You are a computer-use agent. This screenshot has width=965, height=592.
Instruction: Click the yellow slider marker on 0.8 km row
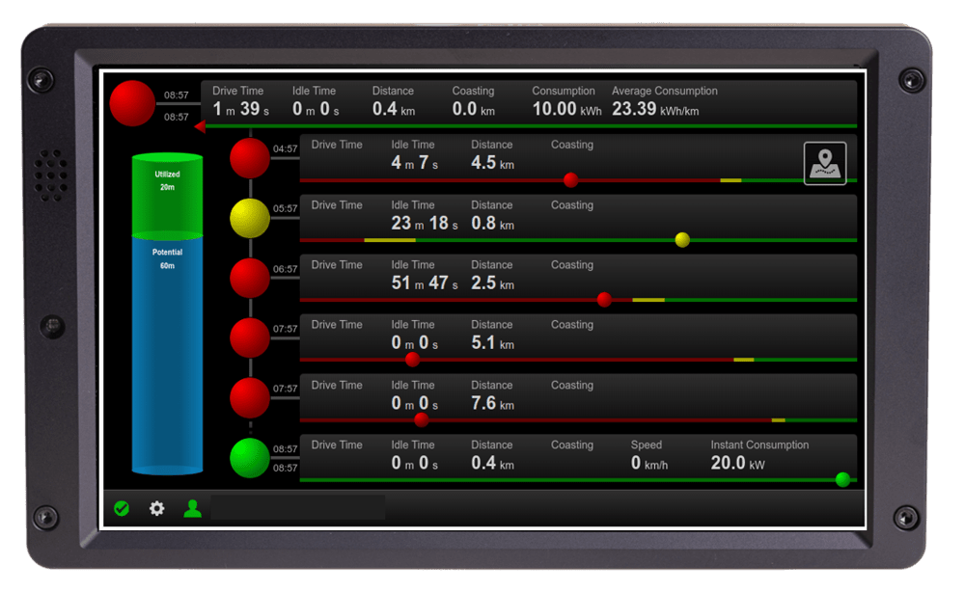[x=682, y=240]
